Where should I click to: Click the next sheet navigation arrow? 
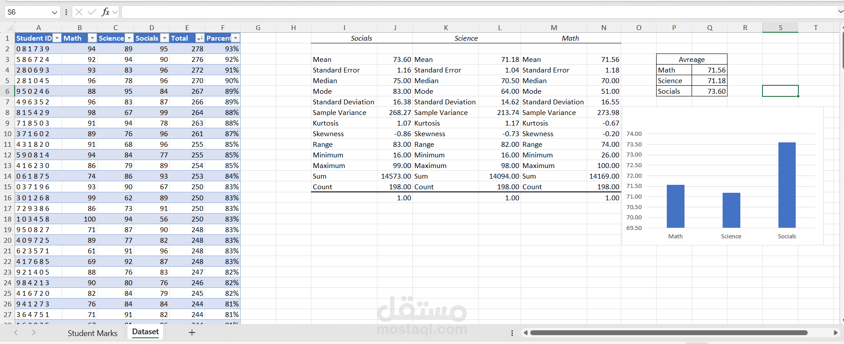34,333
